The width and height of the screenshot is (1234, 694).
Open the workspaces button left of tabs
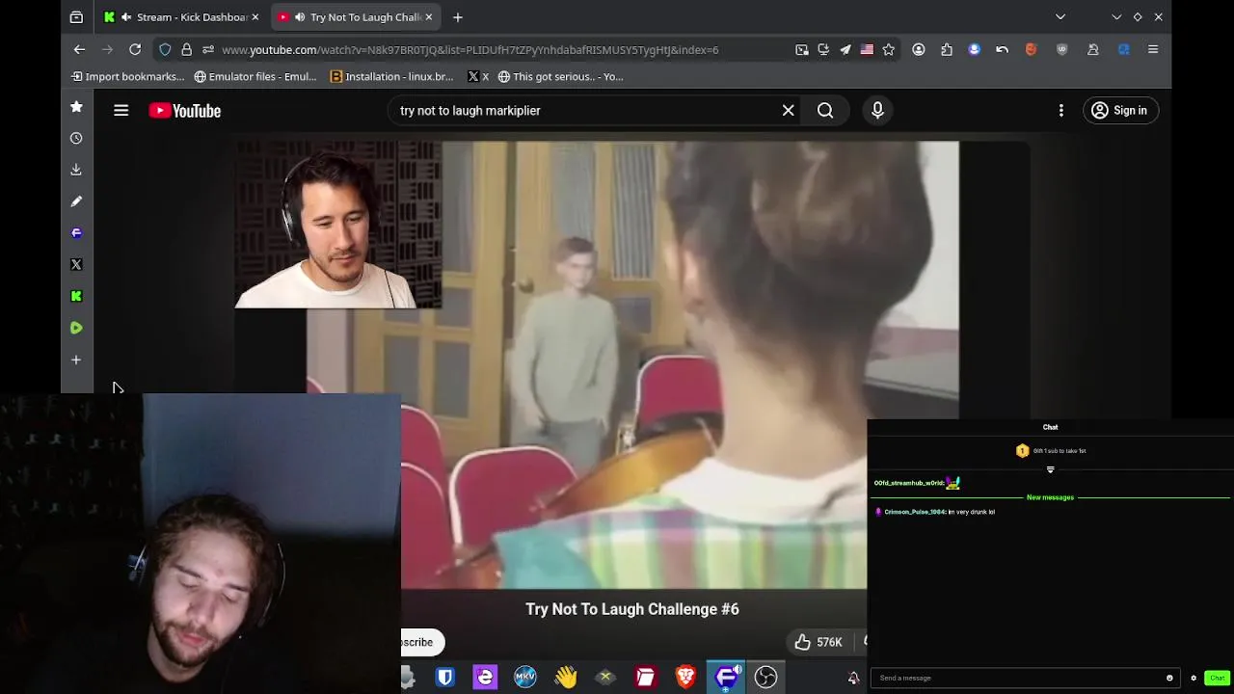pyautogui.click(x=76, y=17)
